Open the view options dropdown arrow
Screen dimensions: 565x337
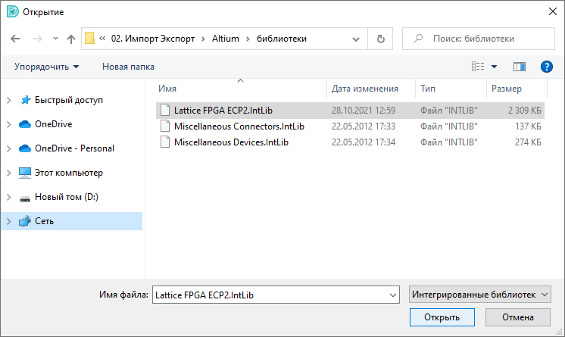(x=495, y=67)
